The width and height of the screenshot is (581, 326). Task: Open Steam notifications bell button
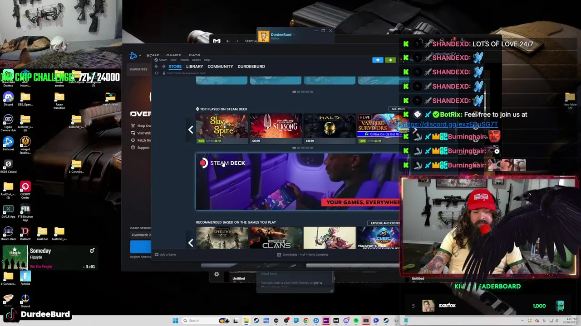click(390, 60)
